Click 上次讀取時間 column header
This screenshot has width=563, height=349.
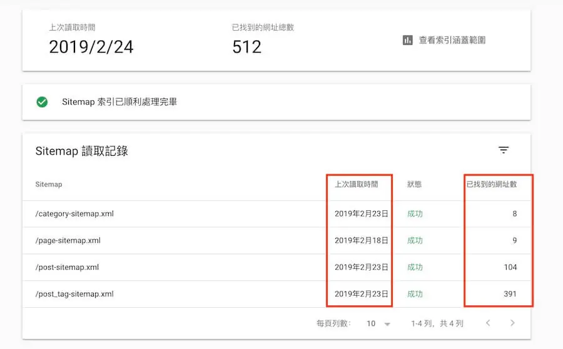click(x=357, y=184)
